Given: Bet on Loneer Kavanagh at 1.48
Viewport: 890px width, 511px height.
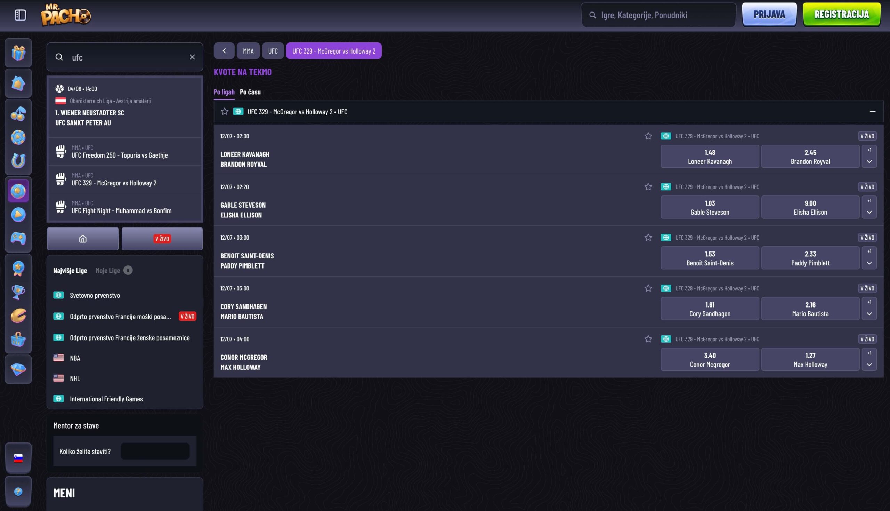Looking at the screenshot, I should click(x=710, y=156).
